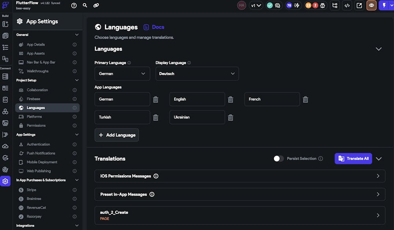Screen dimensions: 394x230
Task: Open the help question mark icon
Action: pos(74,6)
